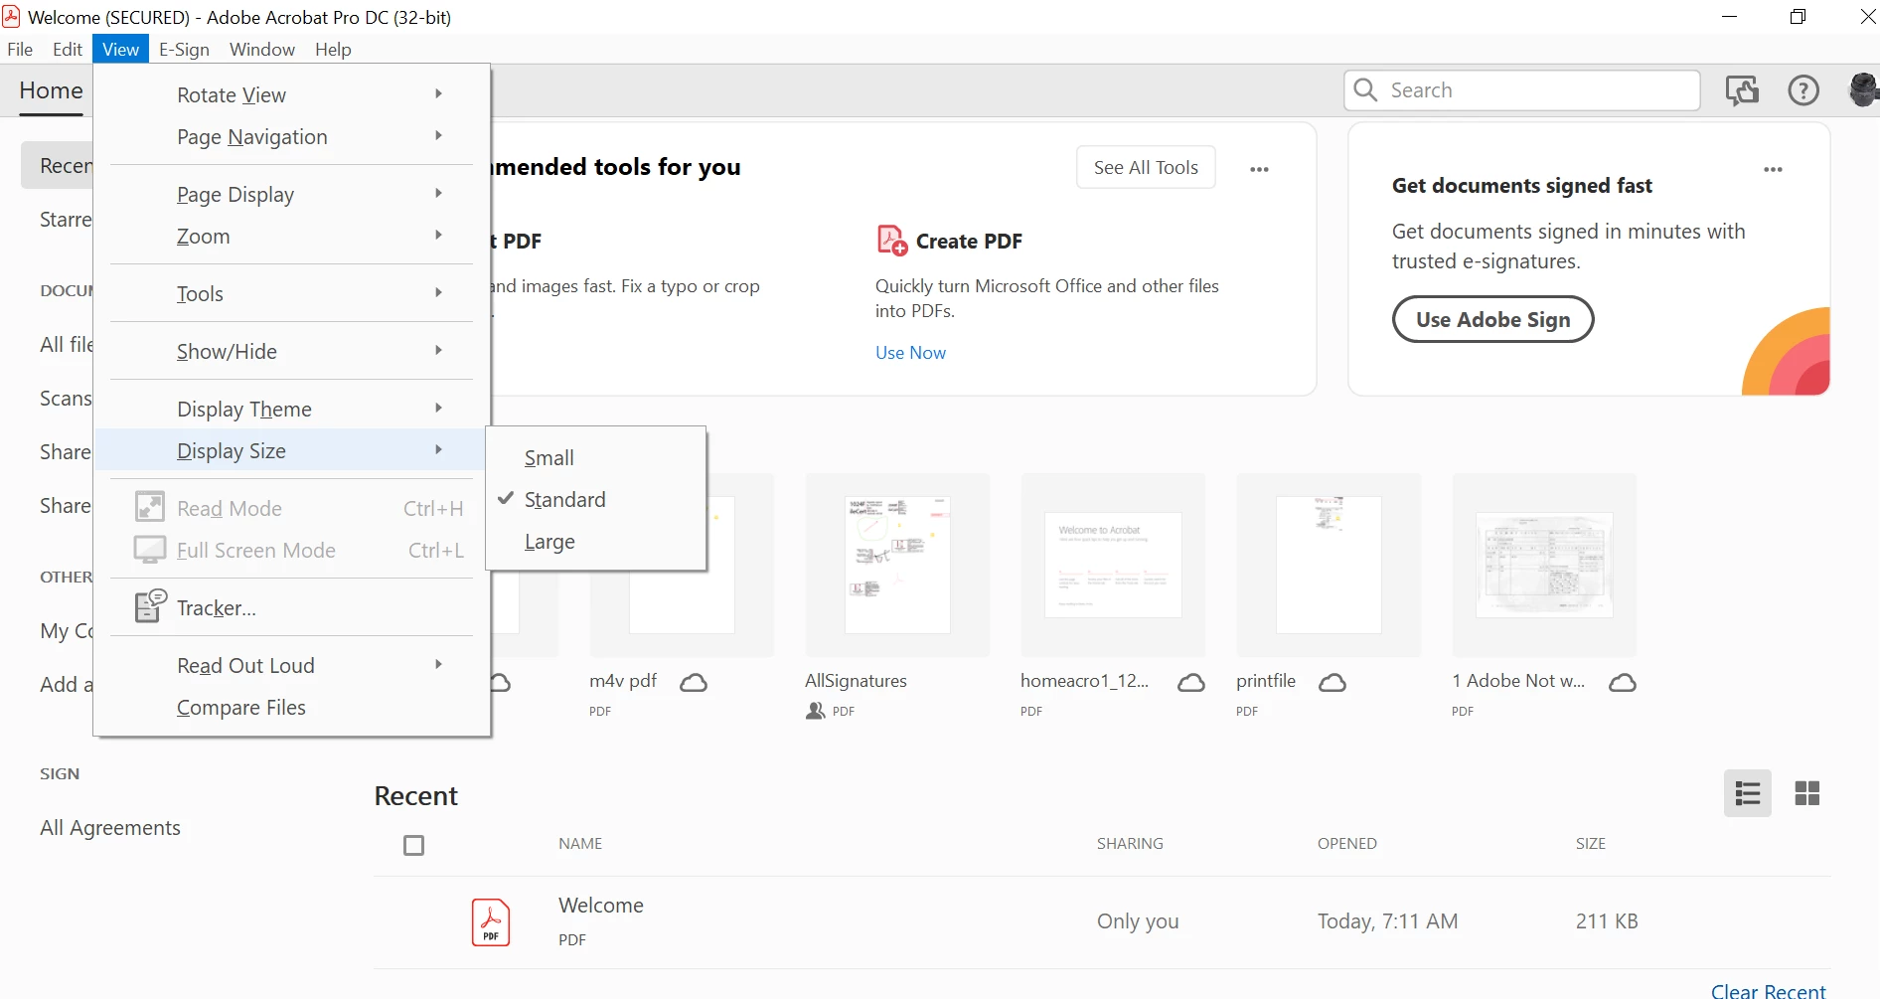Expand the Display Size submenu
This screenshot has height=999, width=1880.
(292, 450)
